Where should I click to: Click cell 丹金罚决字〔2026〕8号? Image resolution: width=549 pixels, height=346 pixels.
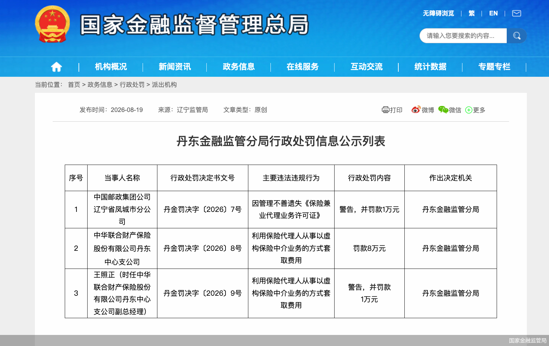point(203,248)
